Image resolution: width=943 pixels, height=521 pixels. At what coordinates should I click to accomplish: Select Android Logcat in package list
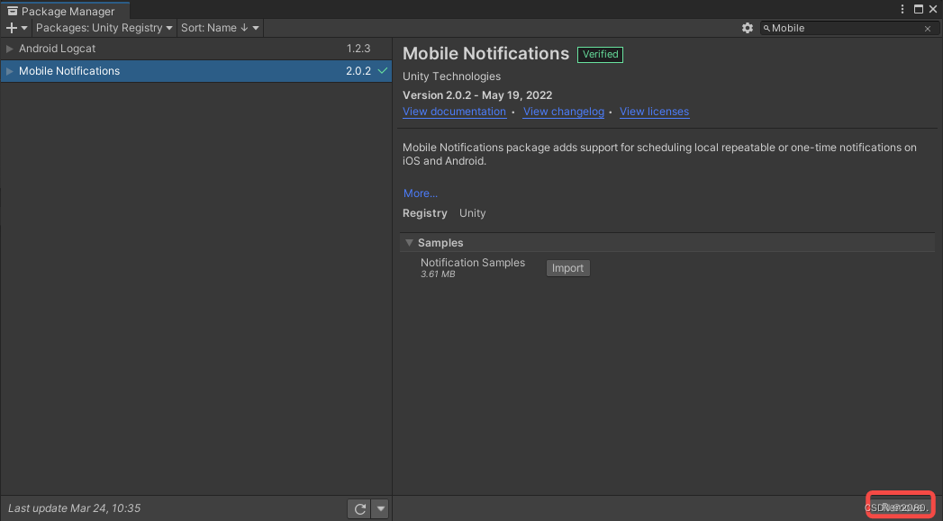[196, 49]
